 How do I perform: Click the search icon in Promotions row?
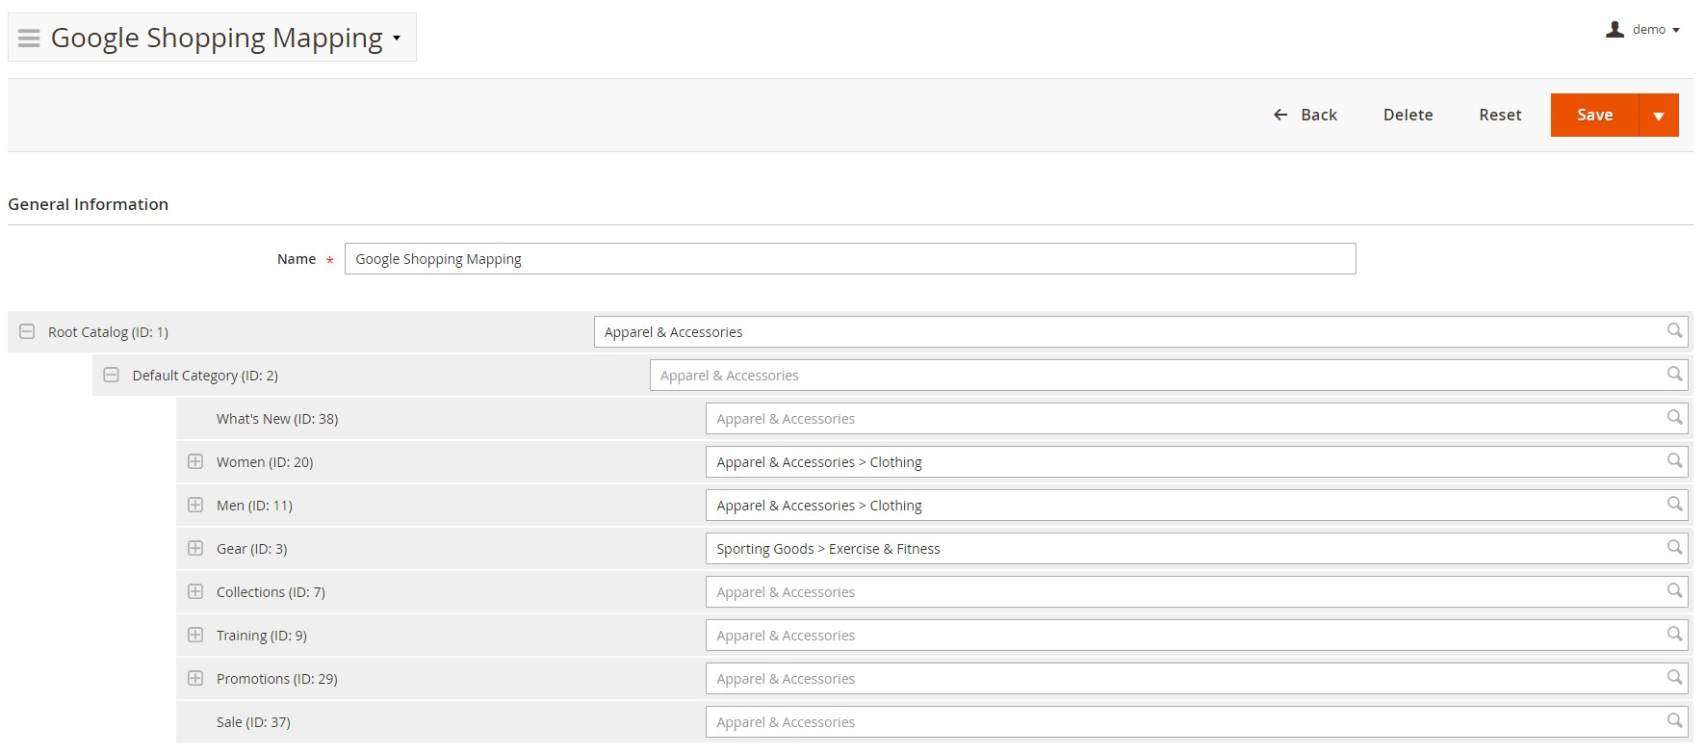1674,678
